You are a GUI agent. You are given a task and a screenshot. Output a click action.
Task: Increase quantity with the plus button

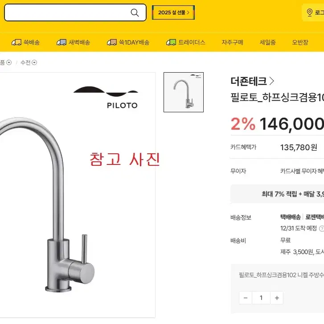(277, 298)
